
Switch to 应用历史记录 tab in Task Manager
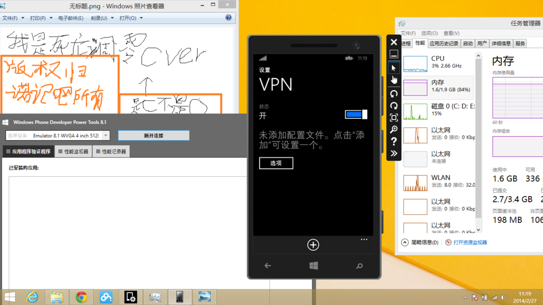coord(444,43)
